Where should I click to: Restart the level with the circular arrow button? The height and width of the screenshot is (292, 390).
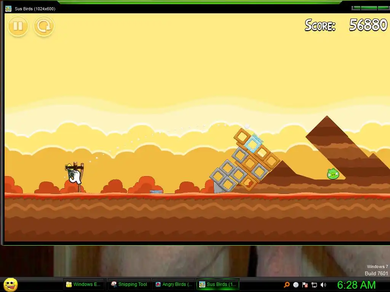pyautogui.click(x=44, y=26)
